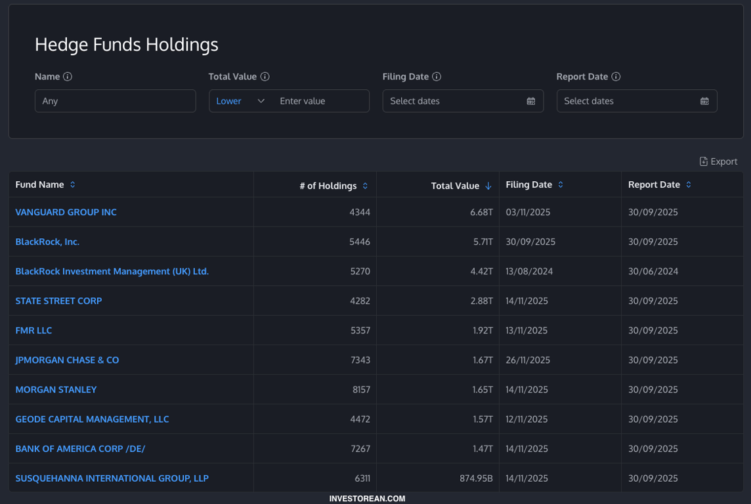Select filing date 12/11/2025
This screenshot has height=504, width=751.
(527, 419)
